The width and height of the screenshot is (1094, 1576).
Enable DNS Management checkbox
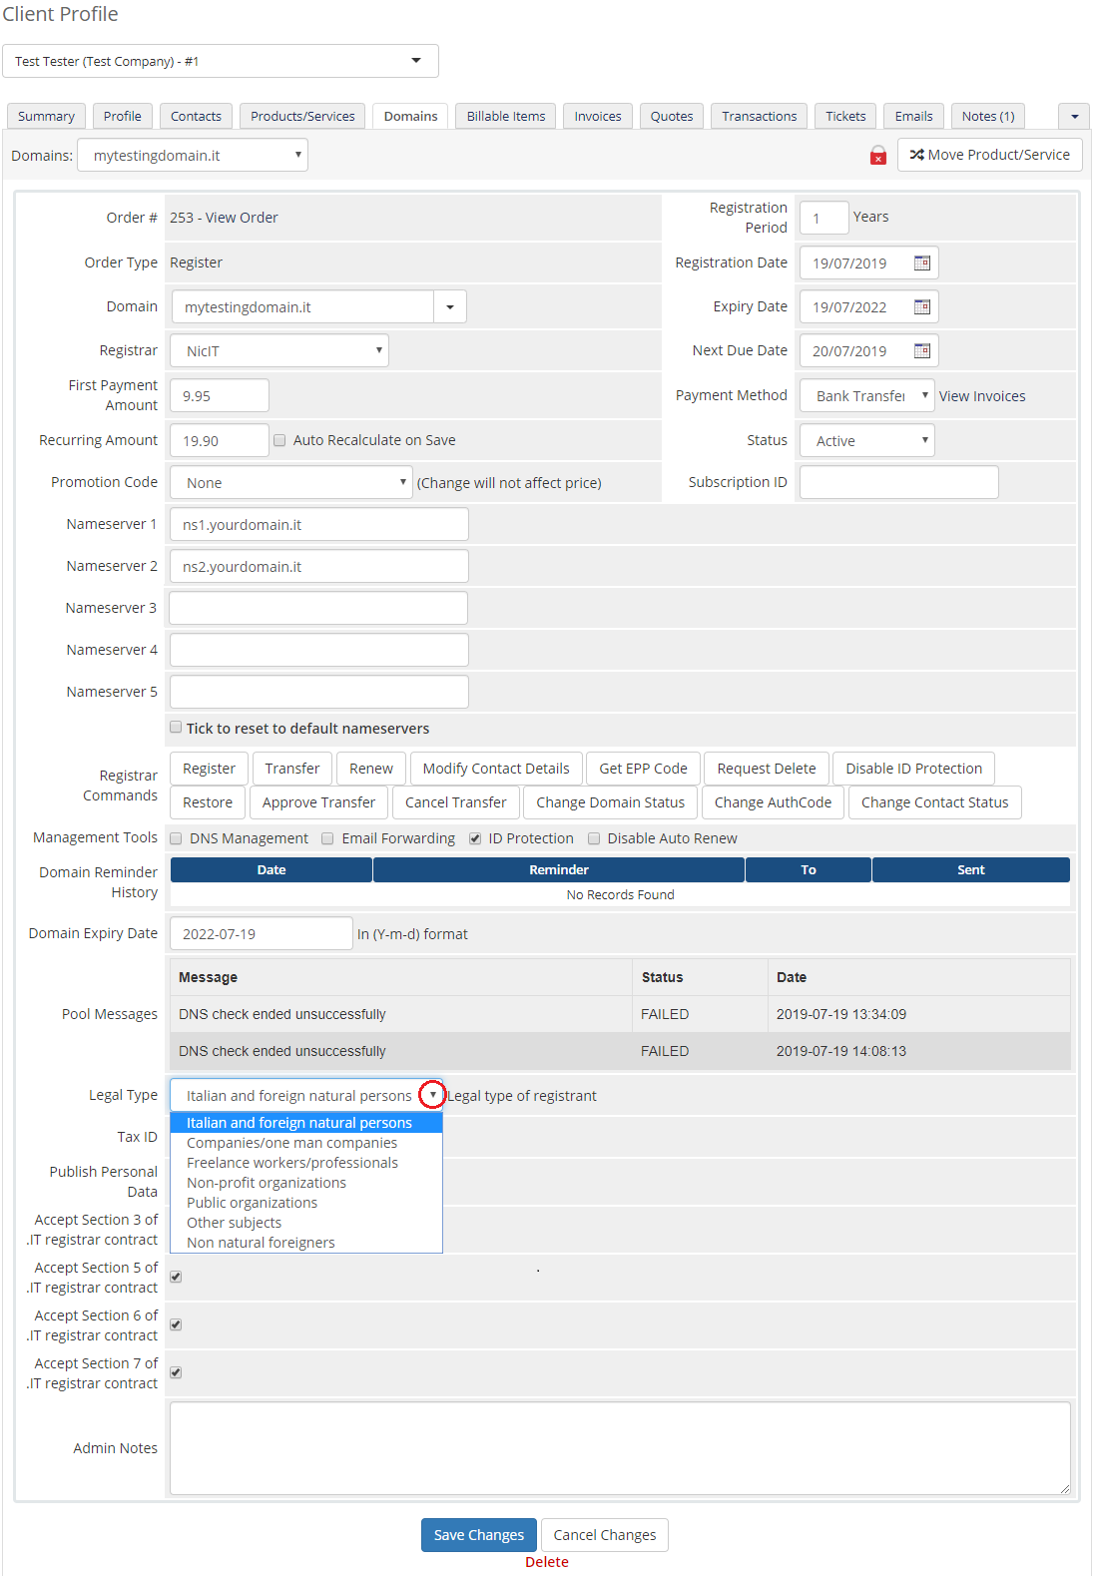click(176, 838)
